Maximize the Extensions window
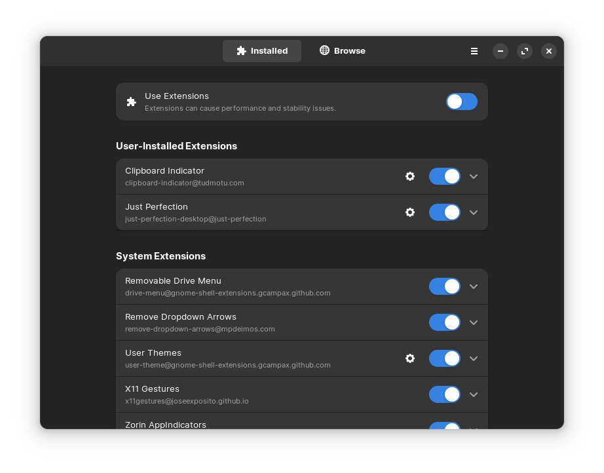 525,51
